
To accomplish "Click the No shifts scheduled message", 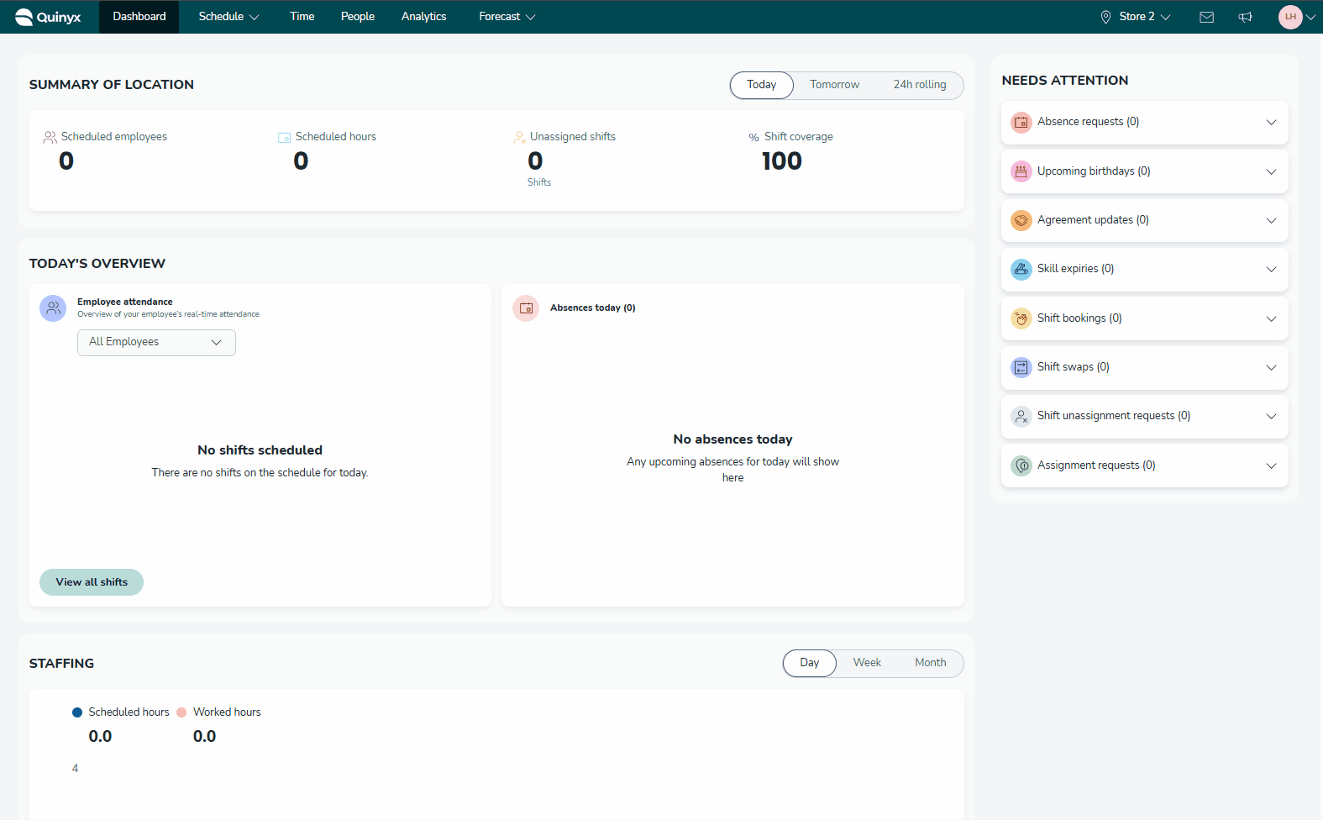I will click(x=260, y=450).
